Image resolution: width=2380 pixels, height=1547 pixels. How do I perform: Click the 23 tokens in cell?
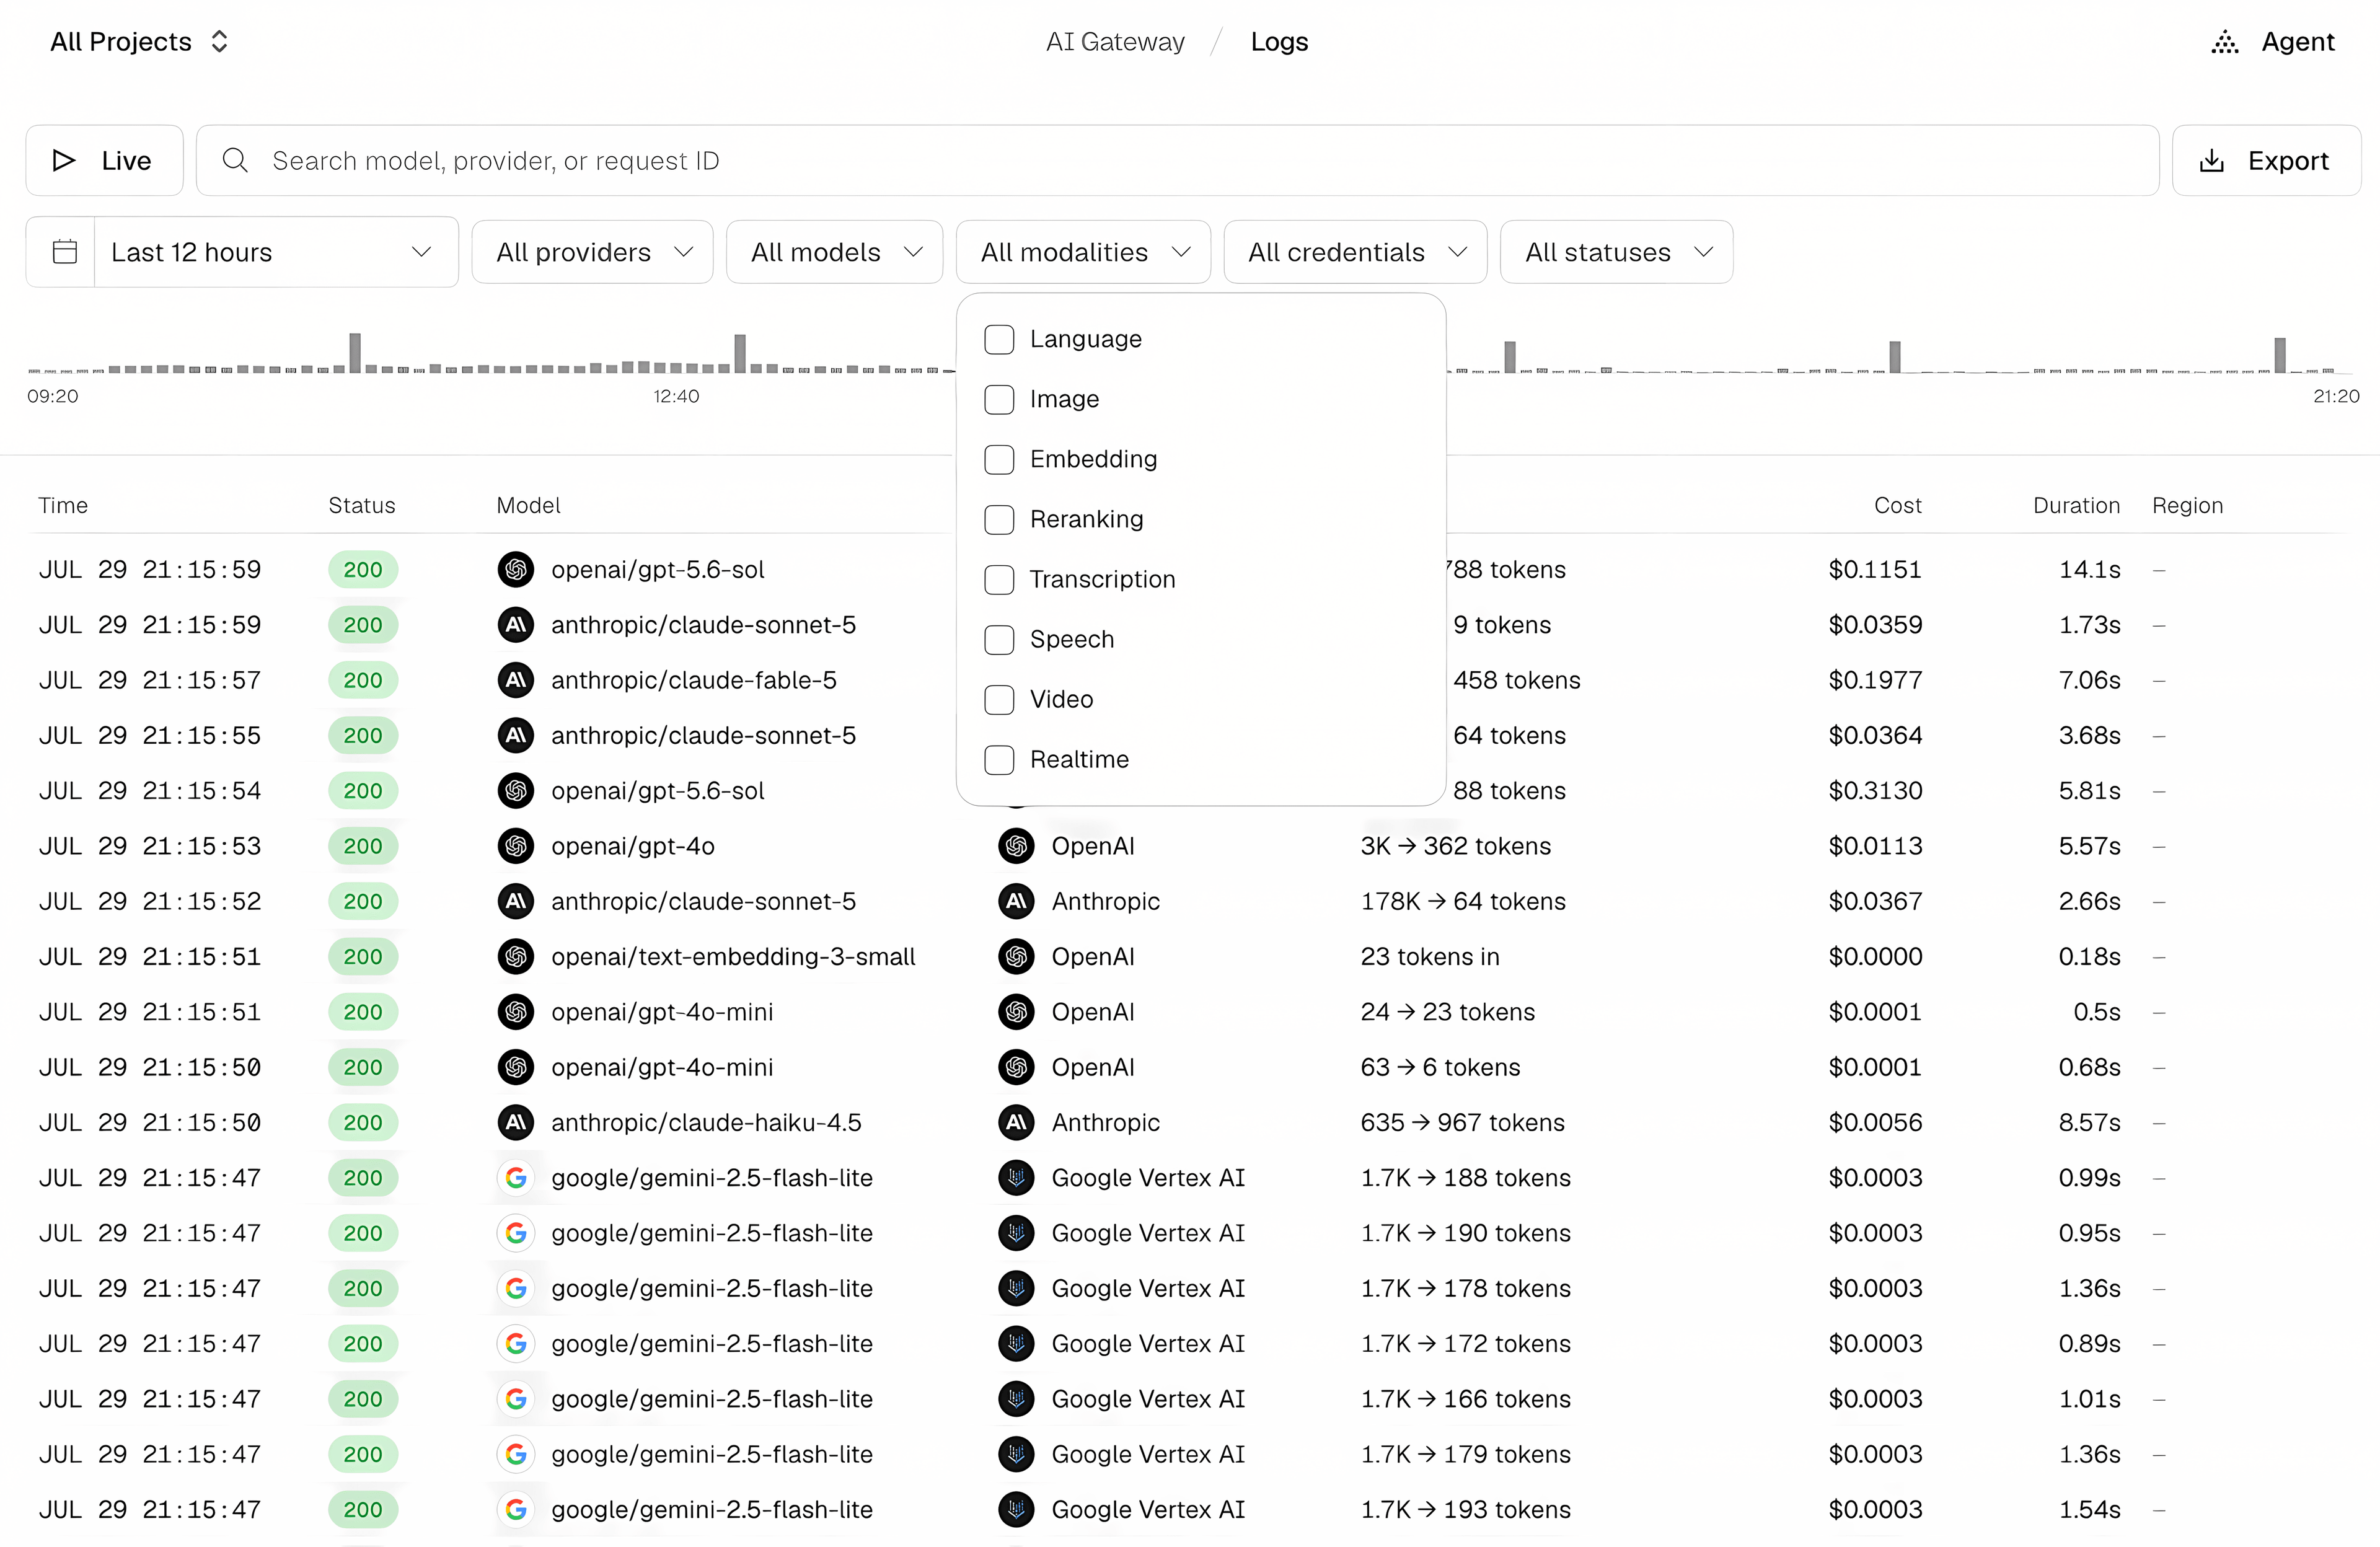pyautogui.click(x=1430, y=957)
